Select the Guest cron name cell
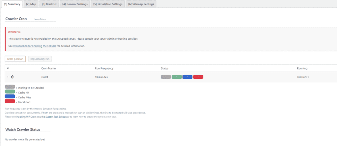 click(x=44, y=77)
